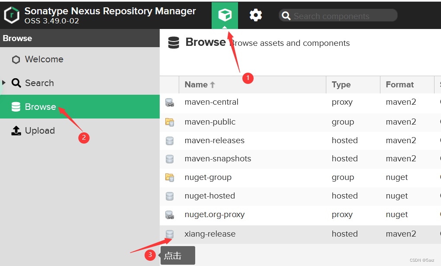Click the proxy icon for nuget.org-proxy

[x=170, y=215]
